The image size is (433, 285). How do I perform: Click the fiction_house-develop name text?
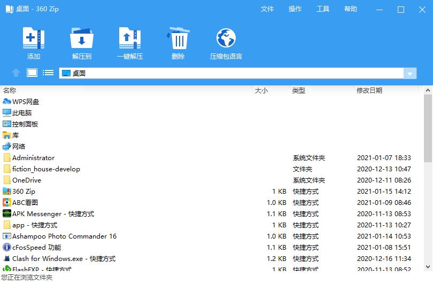click(x=46, y=169)
